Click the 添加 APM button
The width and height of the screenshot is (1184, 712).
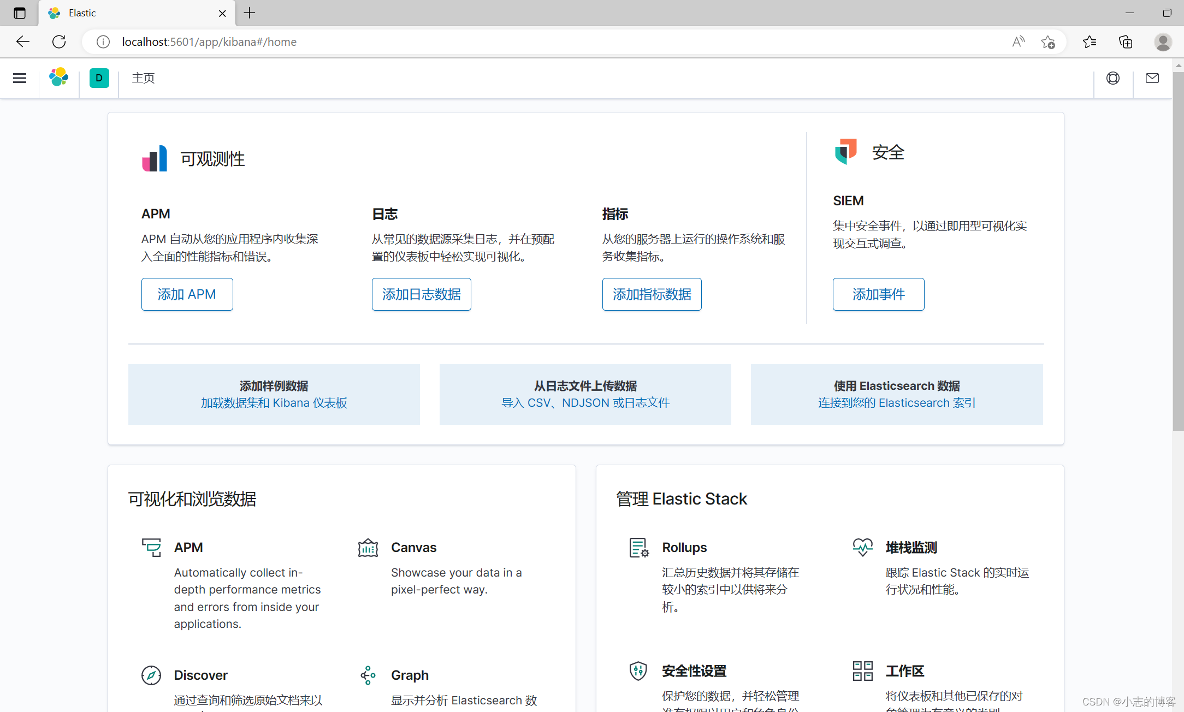click(x=187, y=294)
